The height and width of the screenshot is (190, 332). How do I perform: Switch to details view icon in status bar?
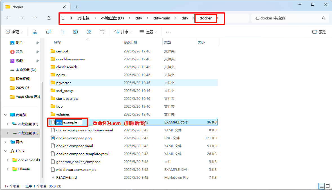(322, 186)
